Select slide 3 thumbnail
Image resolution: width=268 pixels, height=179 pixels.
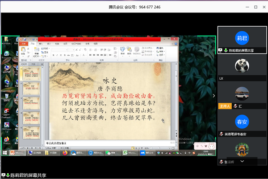[x=32, y=103]
